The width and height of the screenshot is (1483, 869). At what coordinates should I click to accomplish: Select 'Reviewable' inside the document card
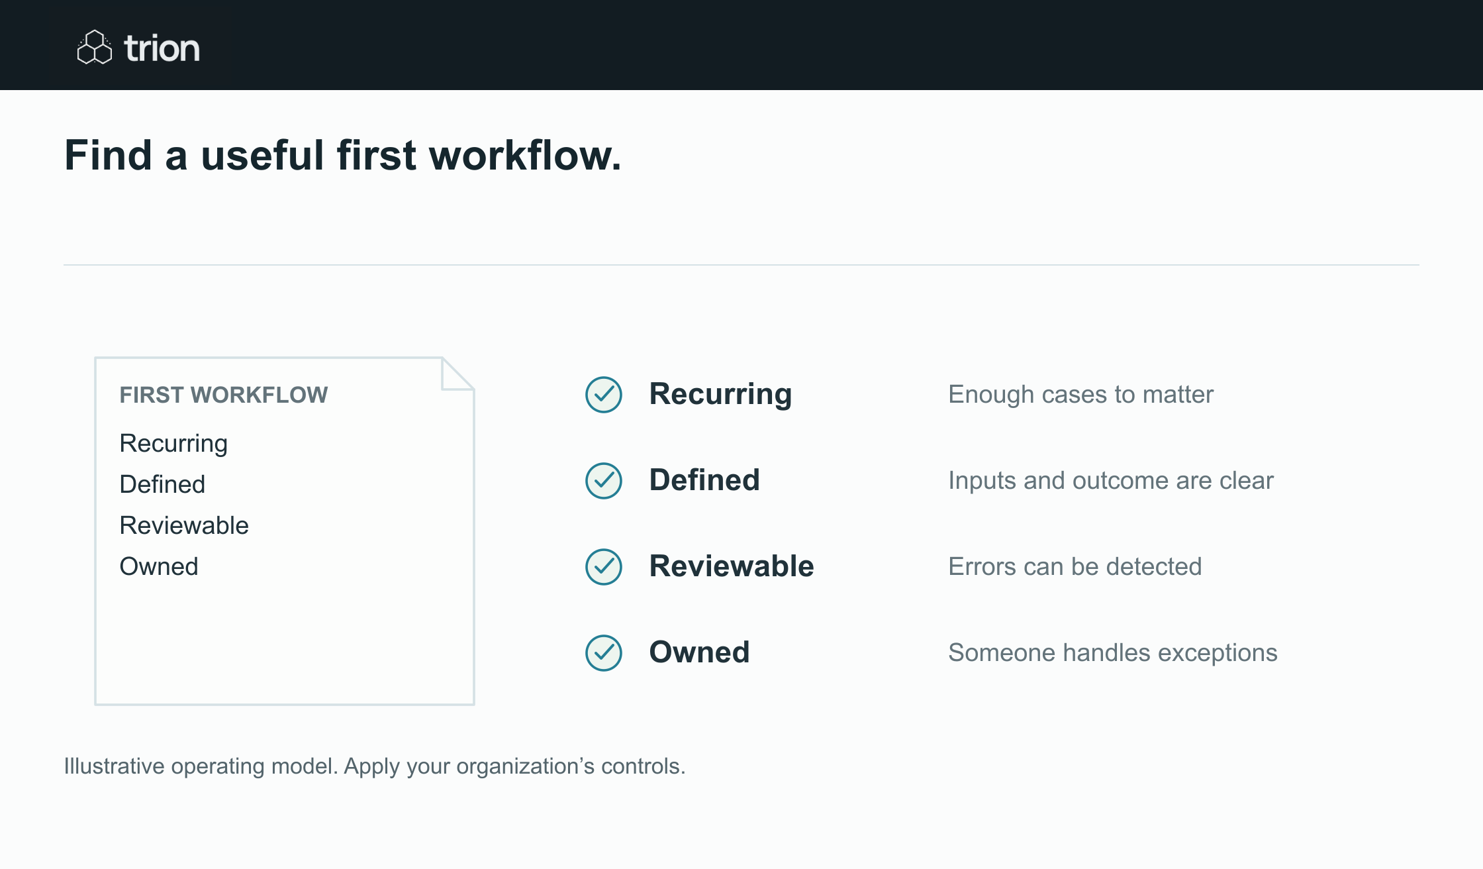(184, 525)
